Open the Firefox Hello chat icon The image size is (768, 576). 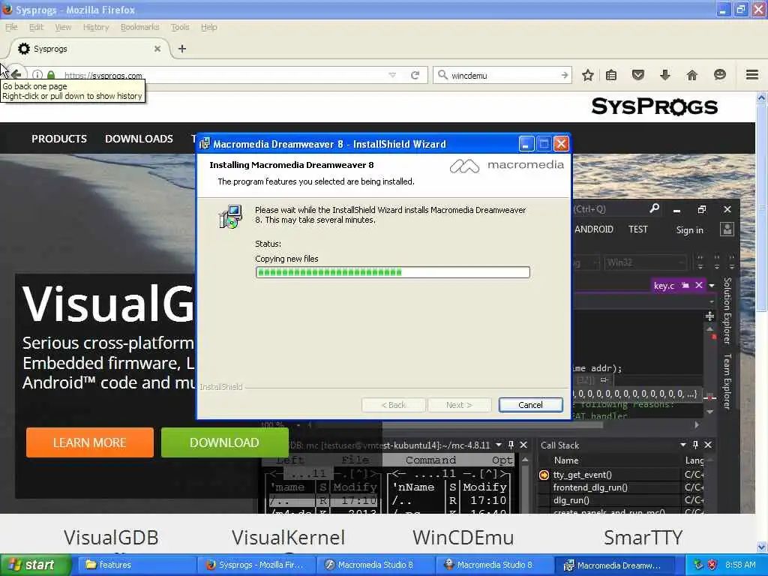(719, 74)
